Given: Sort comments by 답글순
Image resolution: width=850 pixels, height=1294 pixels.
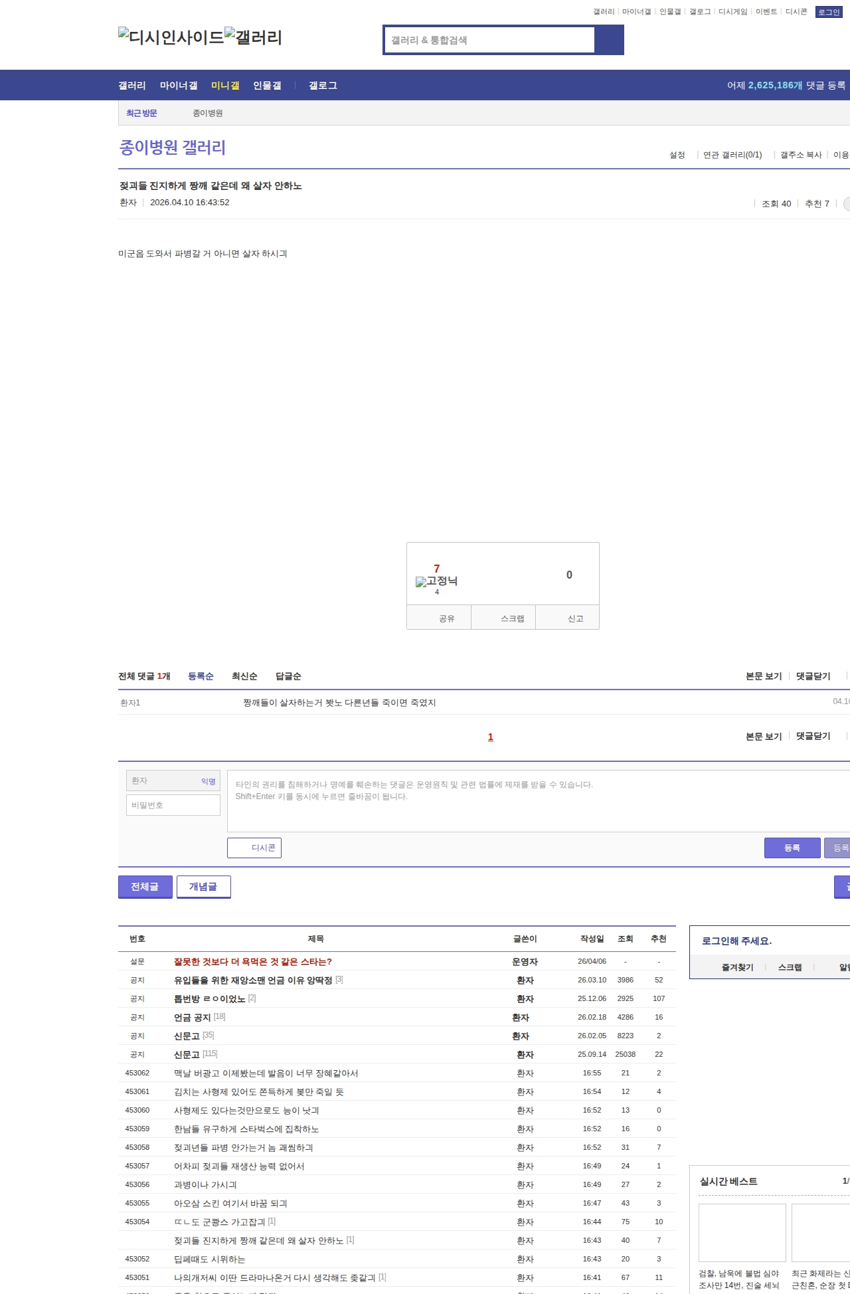Looking at the screenshot, I should (288, 676).
